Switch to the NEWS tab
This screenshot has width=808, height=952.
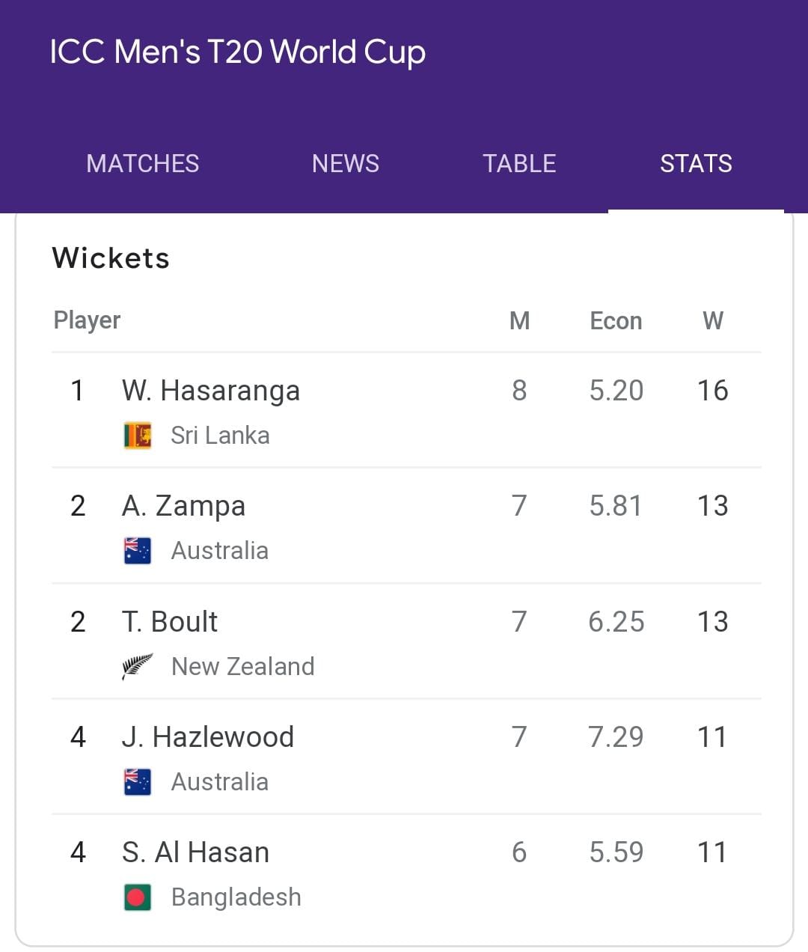[x=346, y=163]
